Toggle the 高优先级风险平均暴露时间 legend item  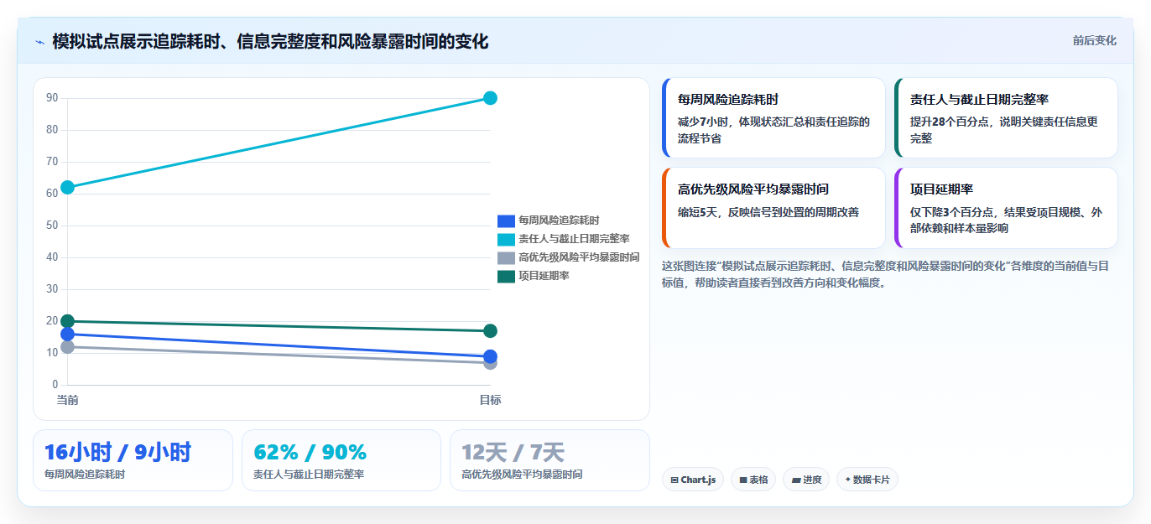coord(568,257)
